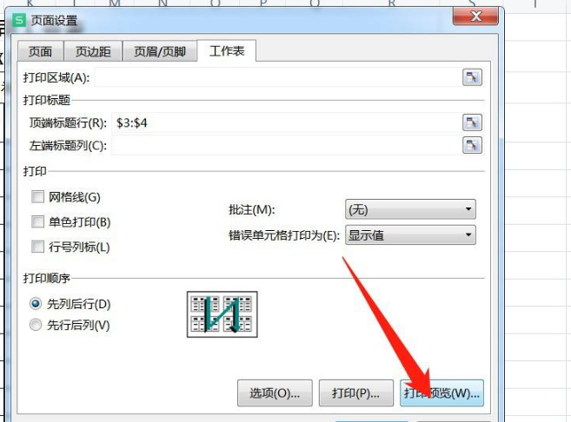Click the 选项(O)... button

tap(275, 392)
